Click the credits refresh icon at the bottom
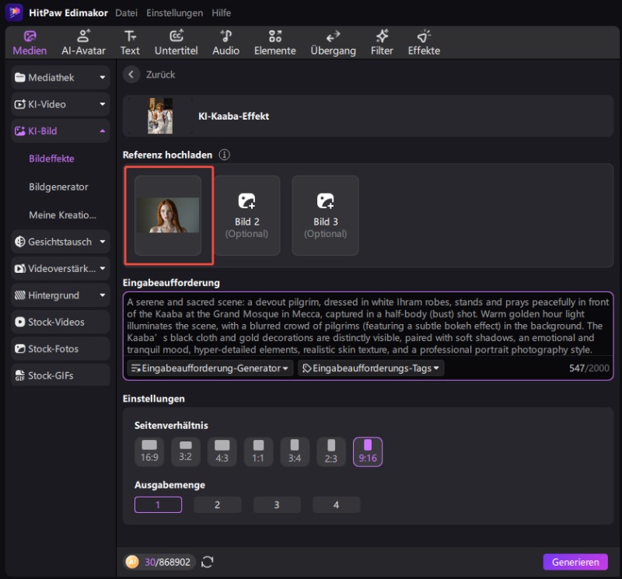The image size is (622, 579). [207, 562]
